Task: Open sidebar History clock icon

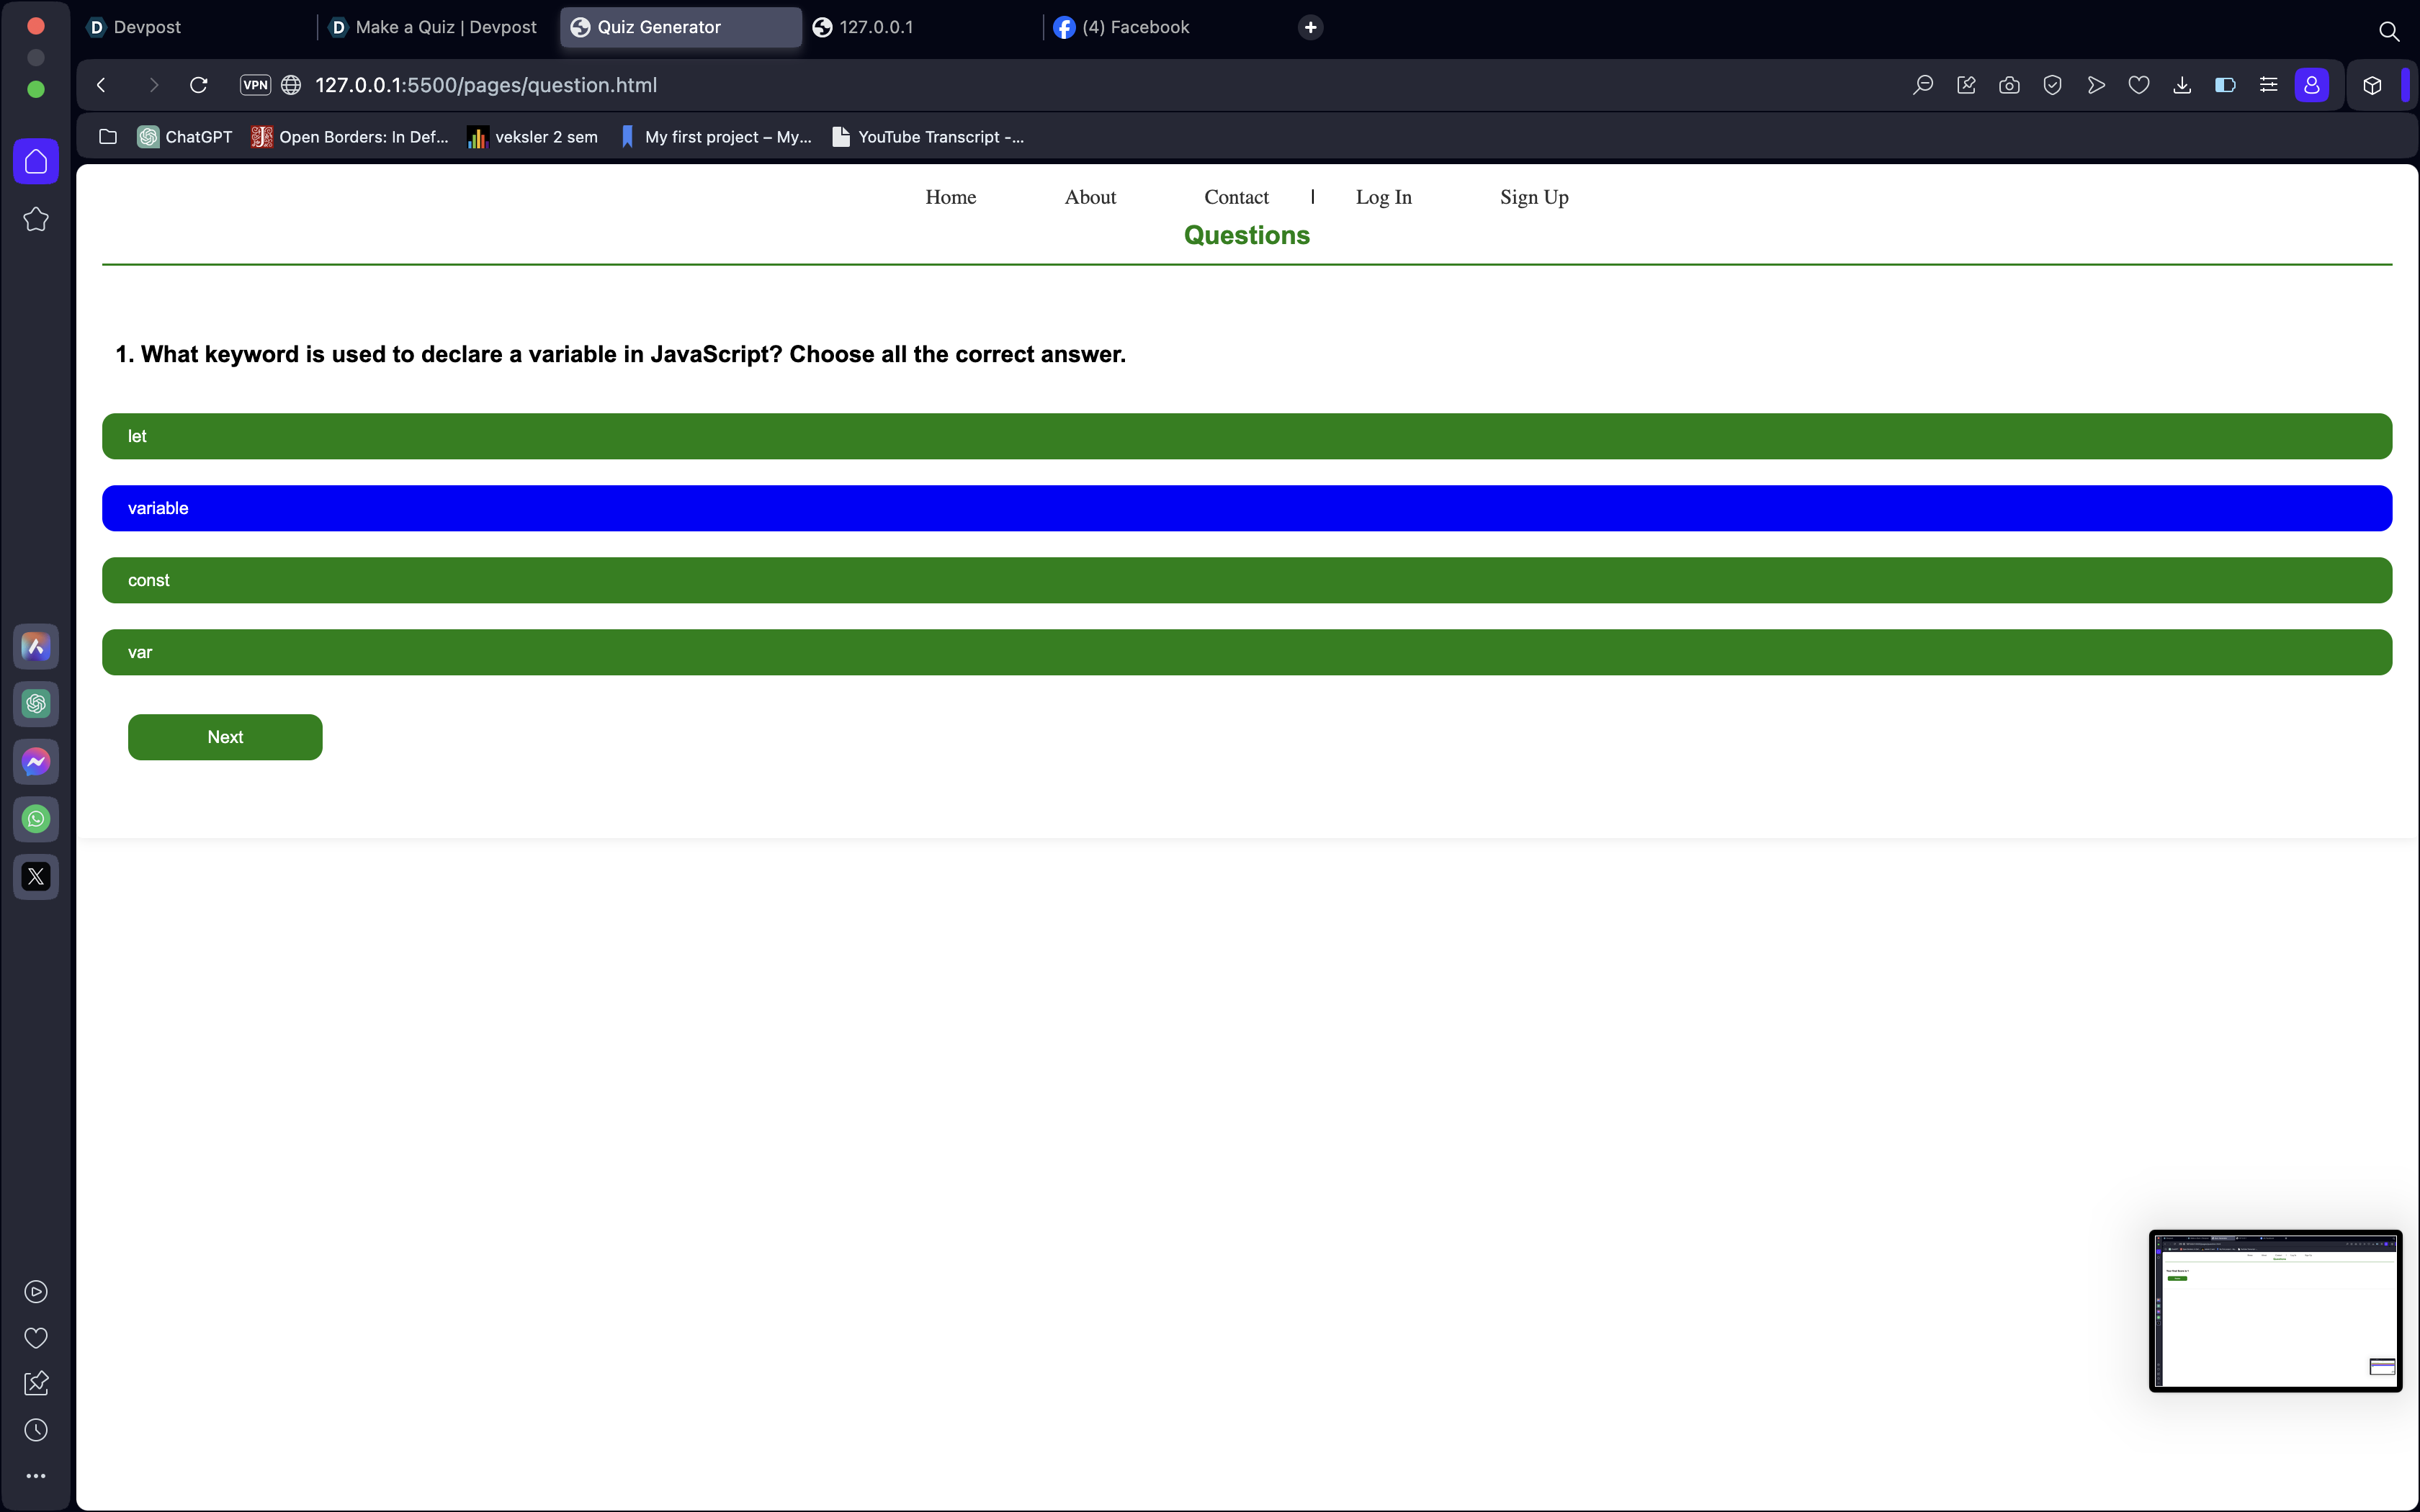Action: pos(36,1430)
